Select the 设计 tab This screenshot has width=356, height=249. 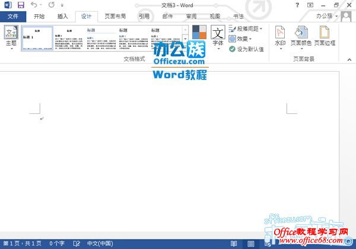pyautogui.click(x=86, y=17)
